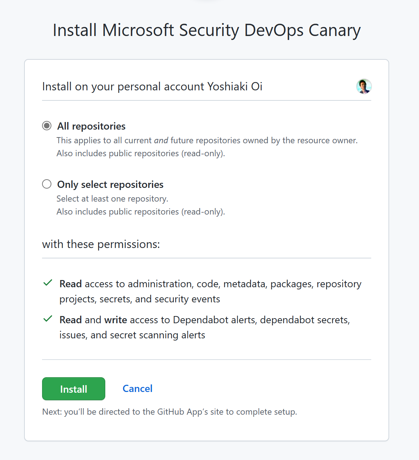Click the public repositories read-only note
419x460 pixels.
pyautogui.click(x=141, y=153)
